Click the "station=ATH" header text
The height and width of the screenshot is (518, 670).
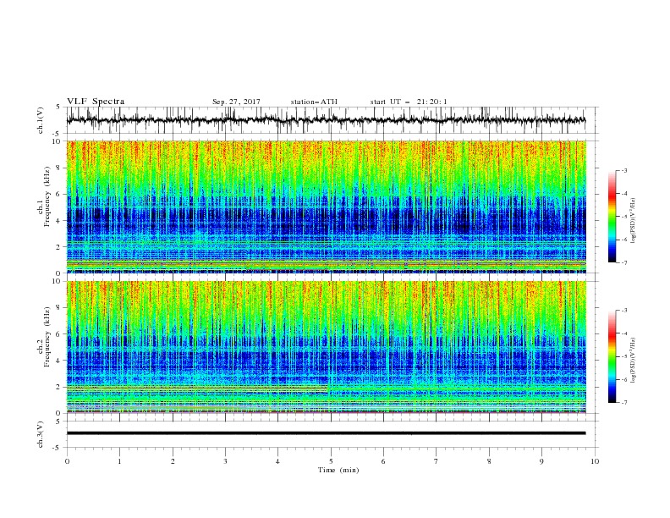coord(314,102)
